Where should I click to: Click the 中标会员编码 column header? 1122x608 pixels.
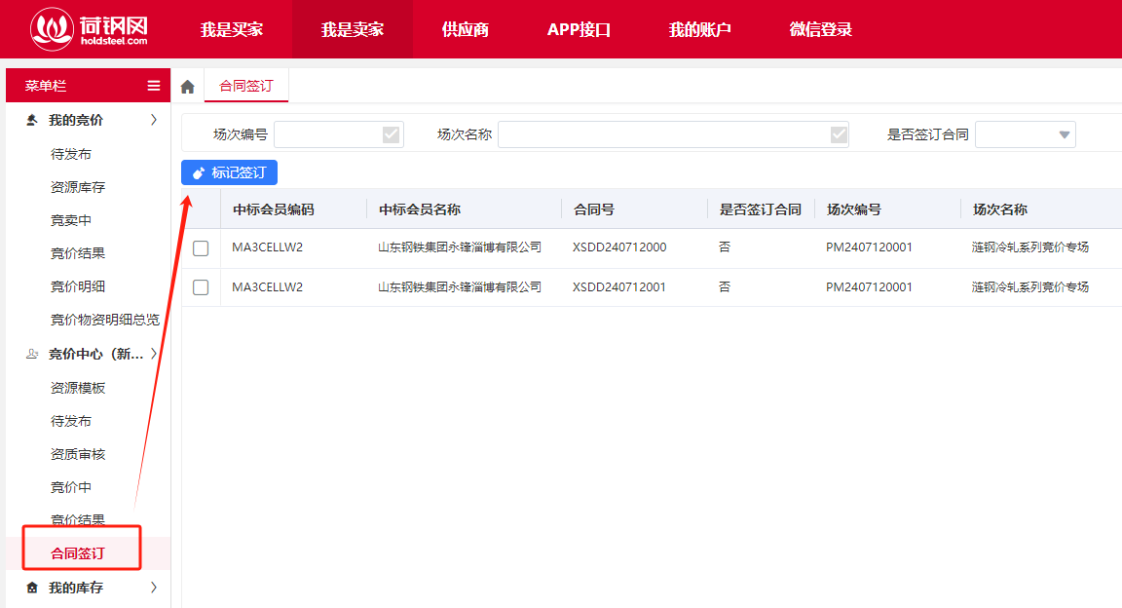point(274,209)
